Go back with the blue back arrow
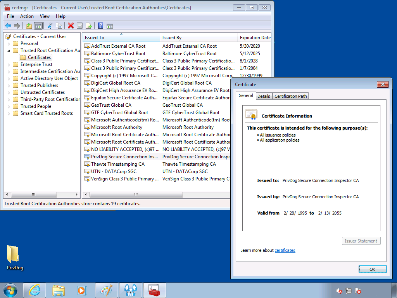This screenshot has width=397, height=298. (8, 26)
